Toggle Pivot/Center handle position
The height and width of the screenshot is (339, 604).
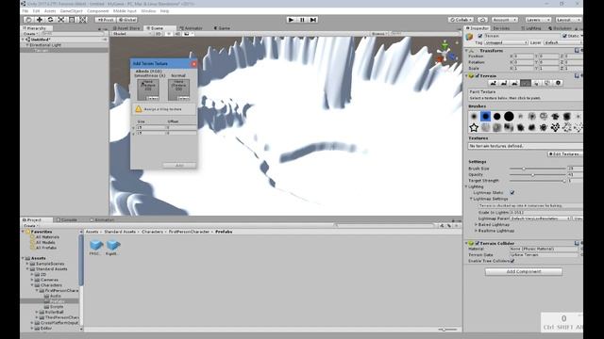point(105,20)
